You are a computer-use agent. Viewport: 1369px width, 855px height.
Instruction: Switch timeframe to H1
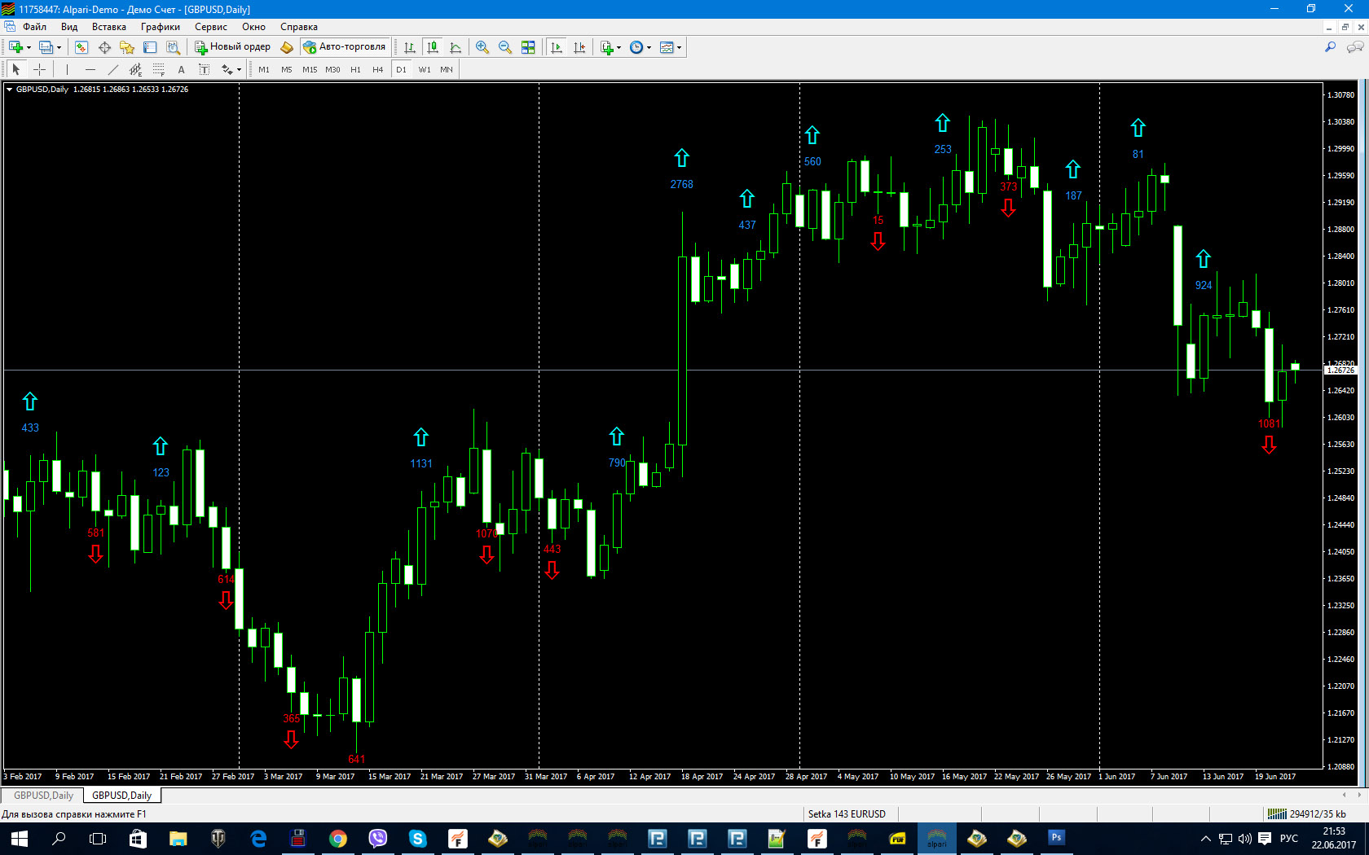[355, 69]
